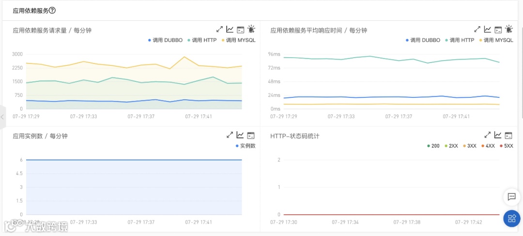Click the terminal query icon on HTTP-状态码统计
523x236 pixels.
508,135
